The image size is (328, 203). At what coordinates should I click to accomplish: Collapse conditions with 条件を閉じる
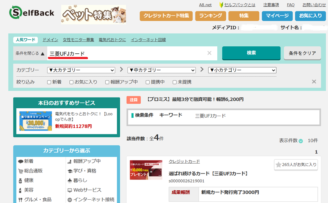coord(30,53)
